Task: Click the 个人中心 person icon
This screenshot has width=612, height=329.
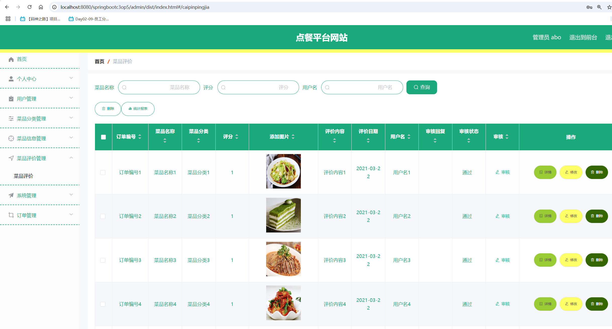Action: [x=11, y=79]
